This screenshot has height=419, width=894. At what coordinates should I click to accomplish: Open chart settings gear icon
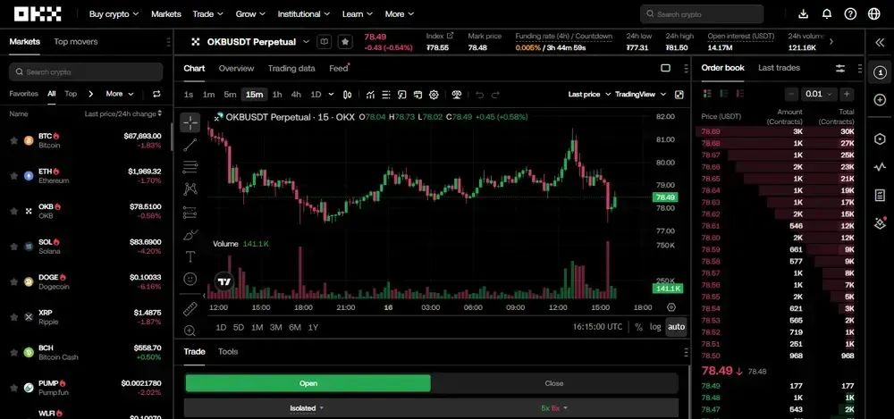(x=434, y=95)
